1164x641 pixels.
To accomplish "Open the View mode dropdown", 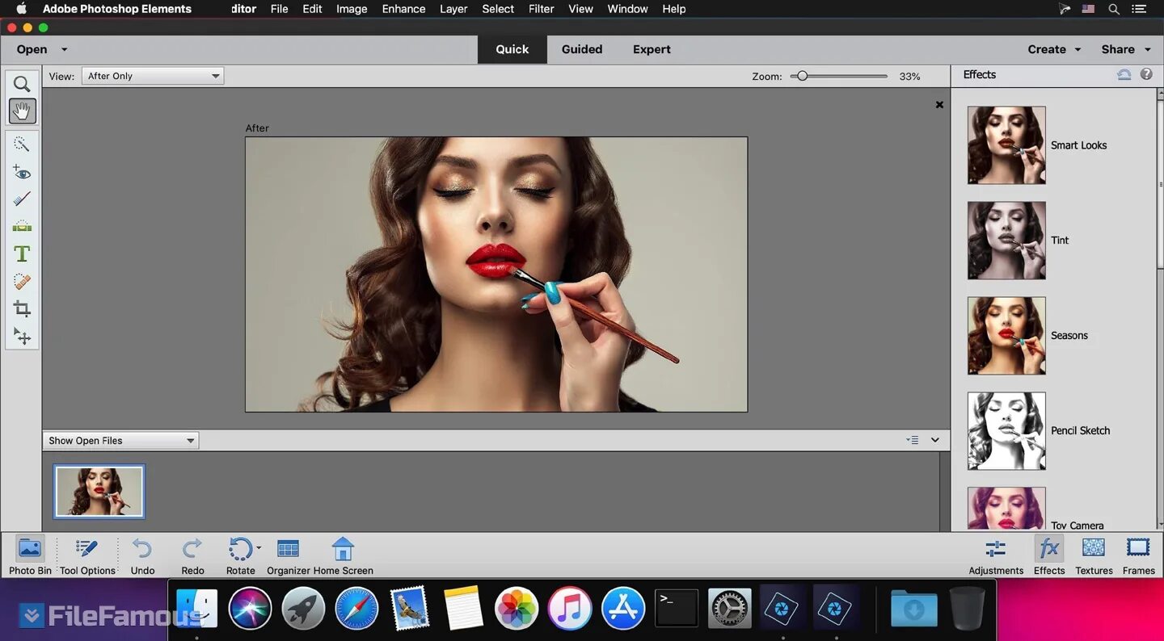I will tap(153, 76).
